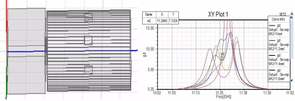This screenshot has height=101, width=295.
Task: Click the X header cell in the marker table
Action: coord(162,15)
